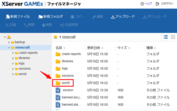Image resolution: width=177 pixels, height=111 pixels.
Task: Select crash-reports in the folder tree
Action: (x=28, y=53)
